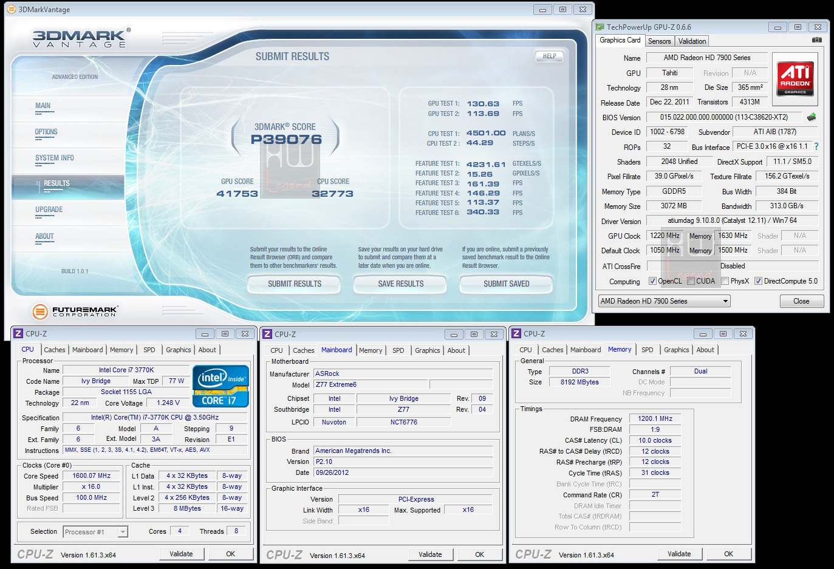The height and width of the screenshot is (569, 834).
Task: Click the Futuremark Corporation logo
Action: [x=75, y=312]
